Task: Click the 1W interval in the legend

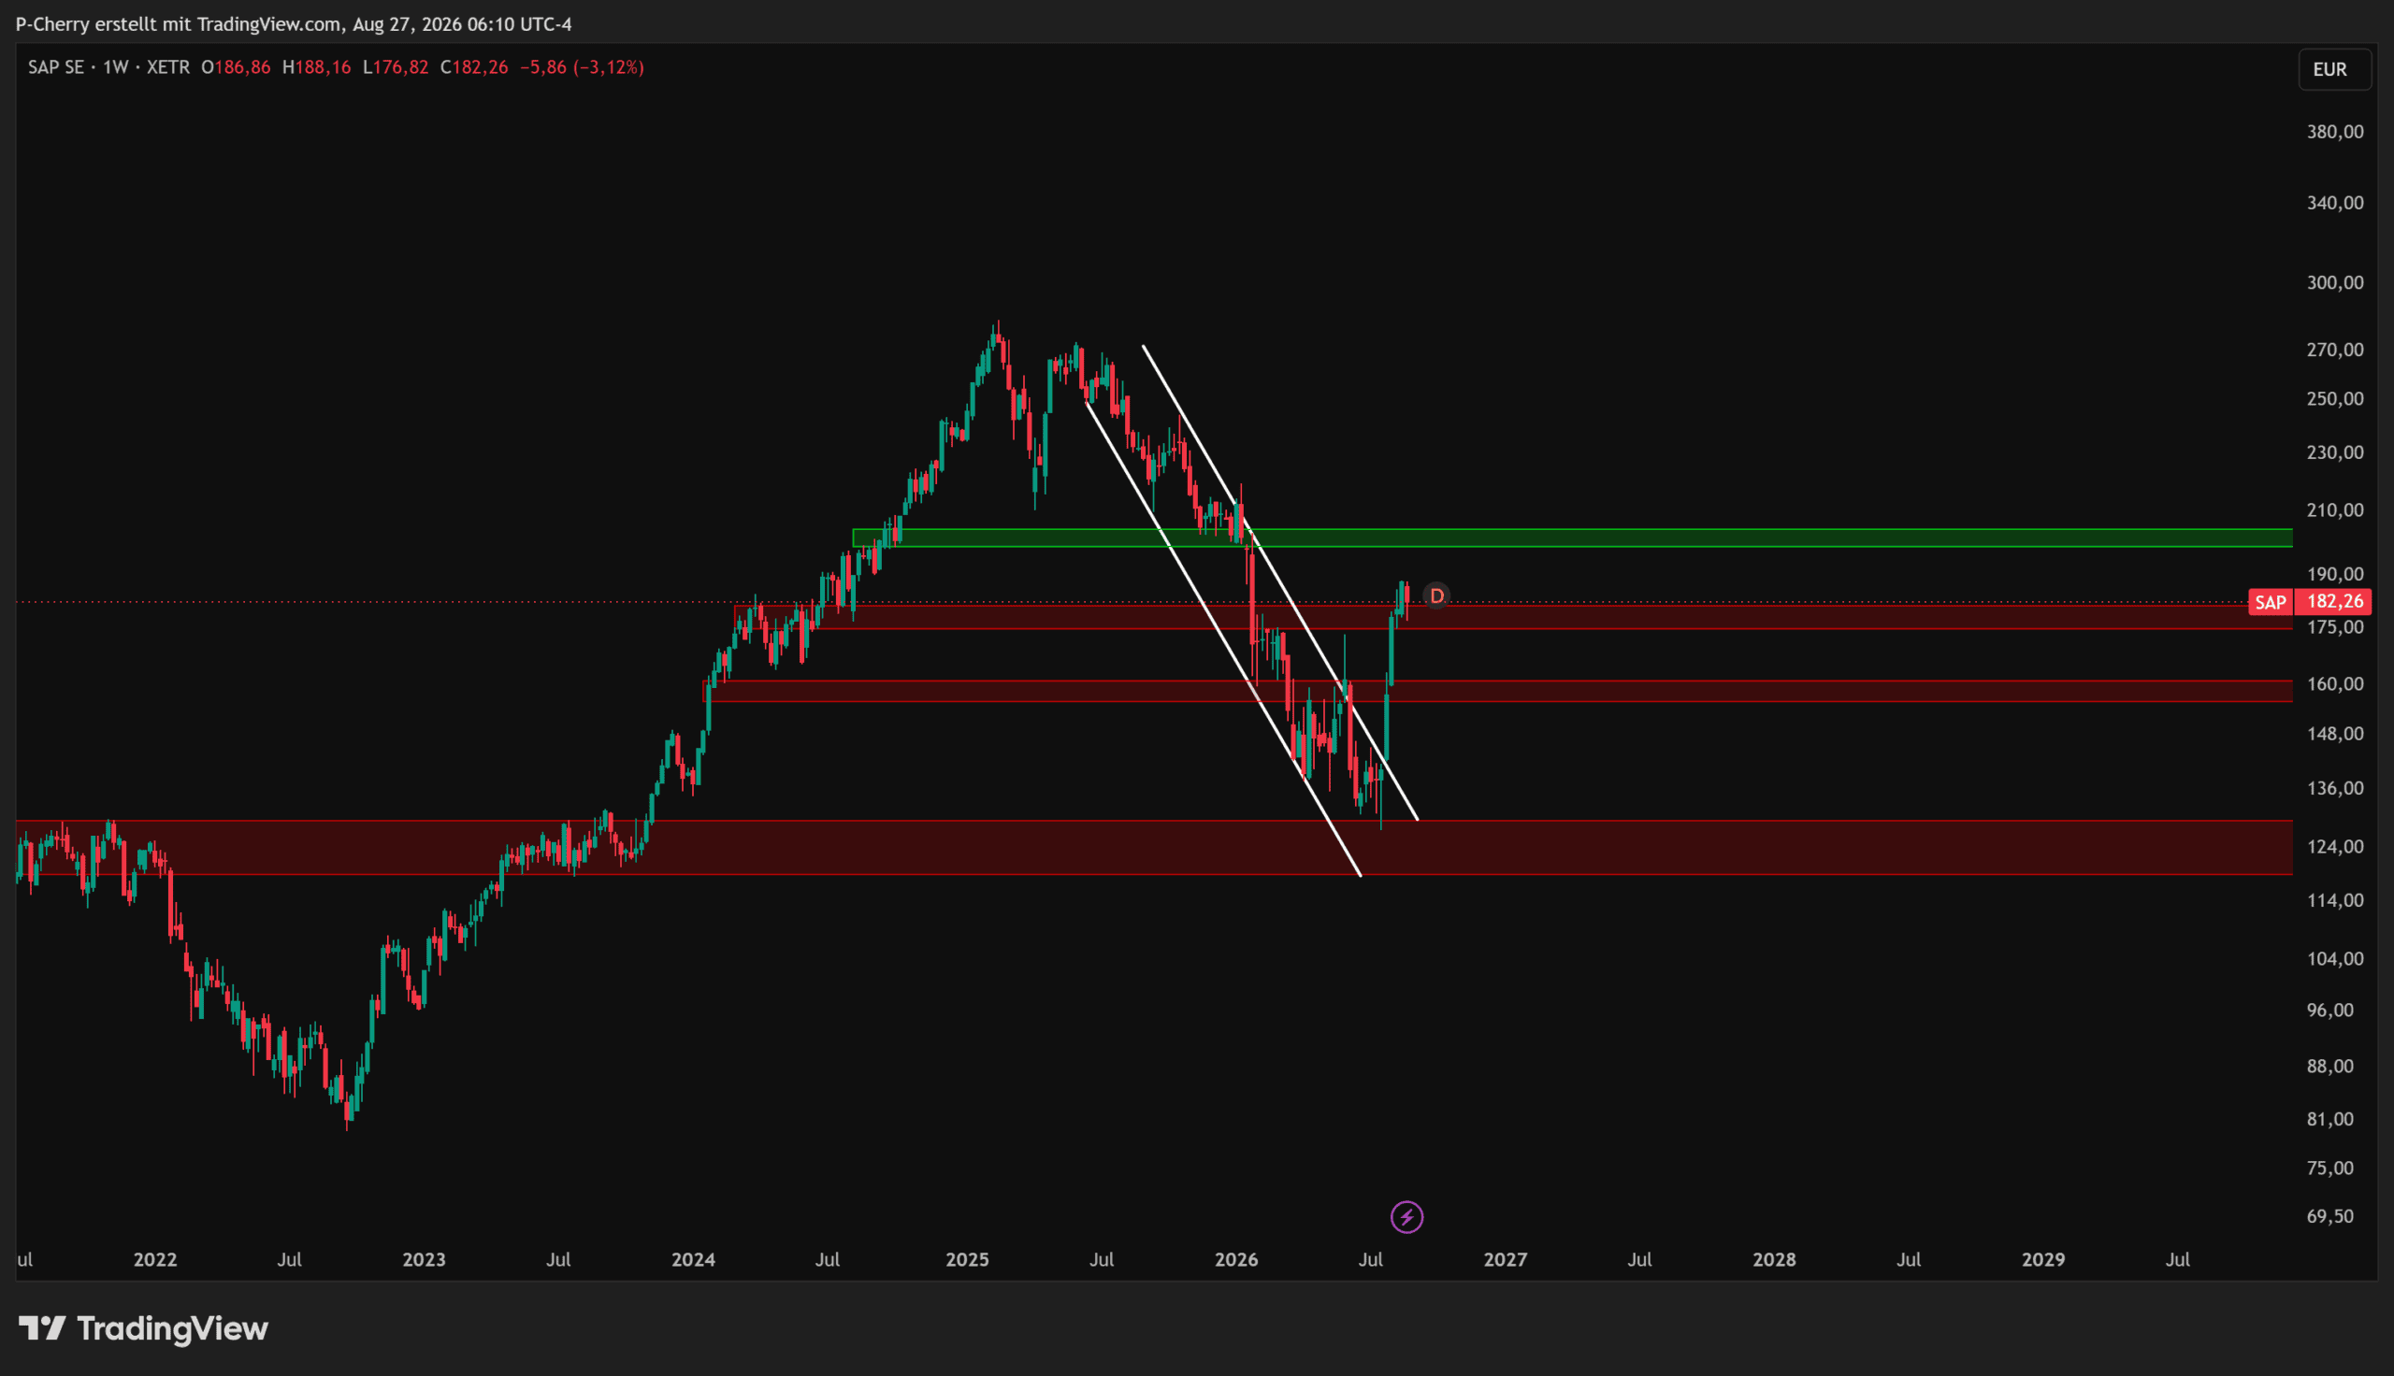Action: pyautogui.click(x=115, y=67)
